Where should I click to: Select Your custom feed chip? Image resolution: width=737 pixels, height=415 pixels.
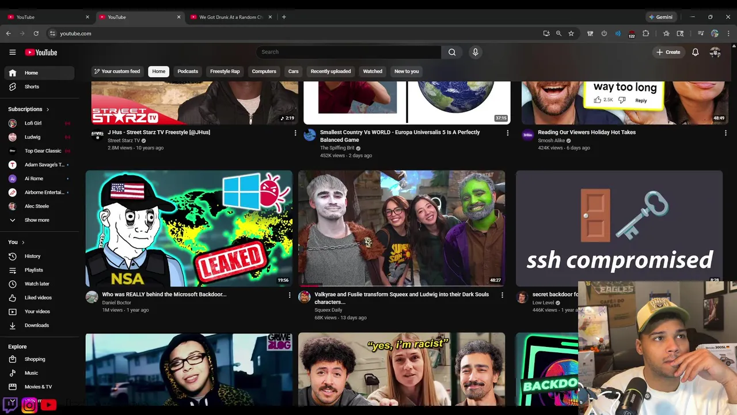pos(117,71)
